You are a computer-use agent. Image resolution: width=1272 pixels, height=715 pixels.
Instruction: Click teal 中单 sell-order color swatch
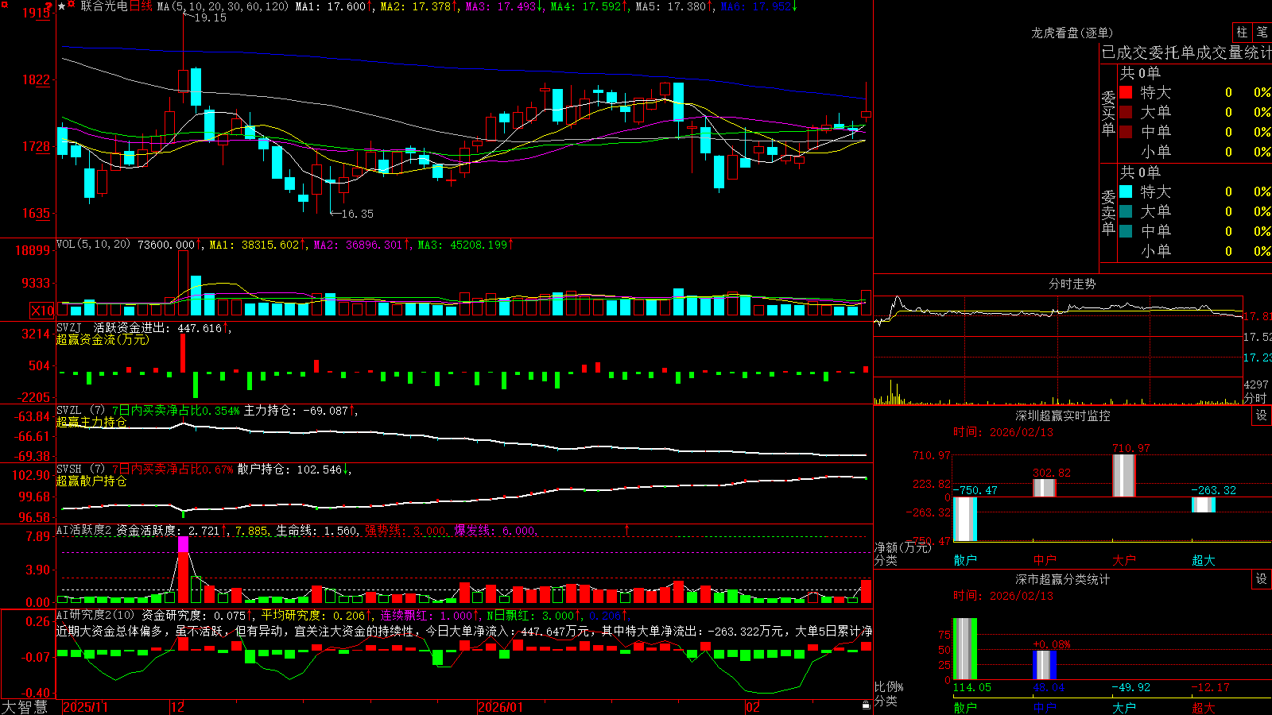pyautogui.click(x=1126, y=231)
